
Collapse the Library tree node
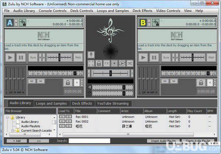point(7,117)
